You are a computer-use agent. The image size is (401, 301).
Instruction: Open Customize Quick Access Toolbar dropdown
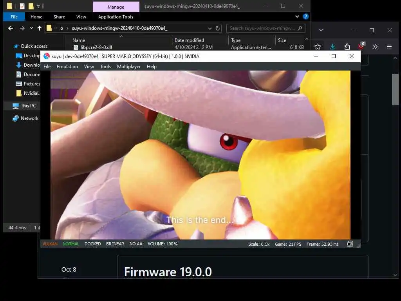coord(38,6)
